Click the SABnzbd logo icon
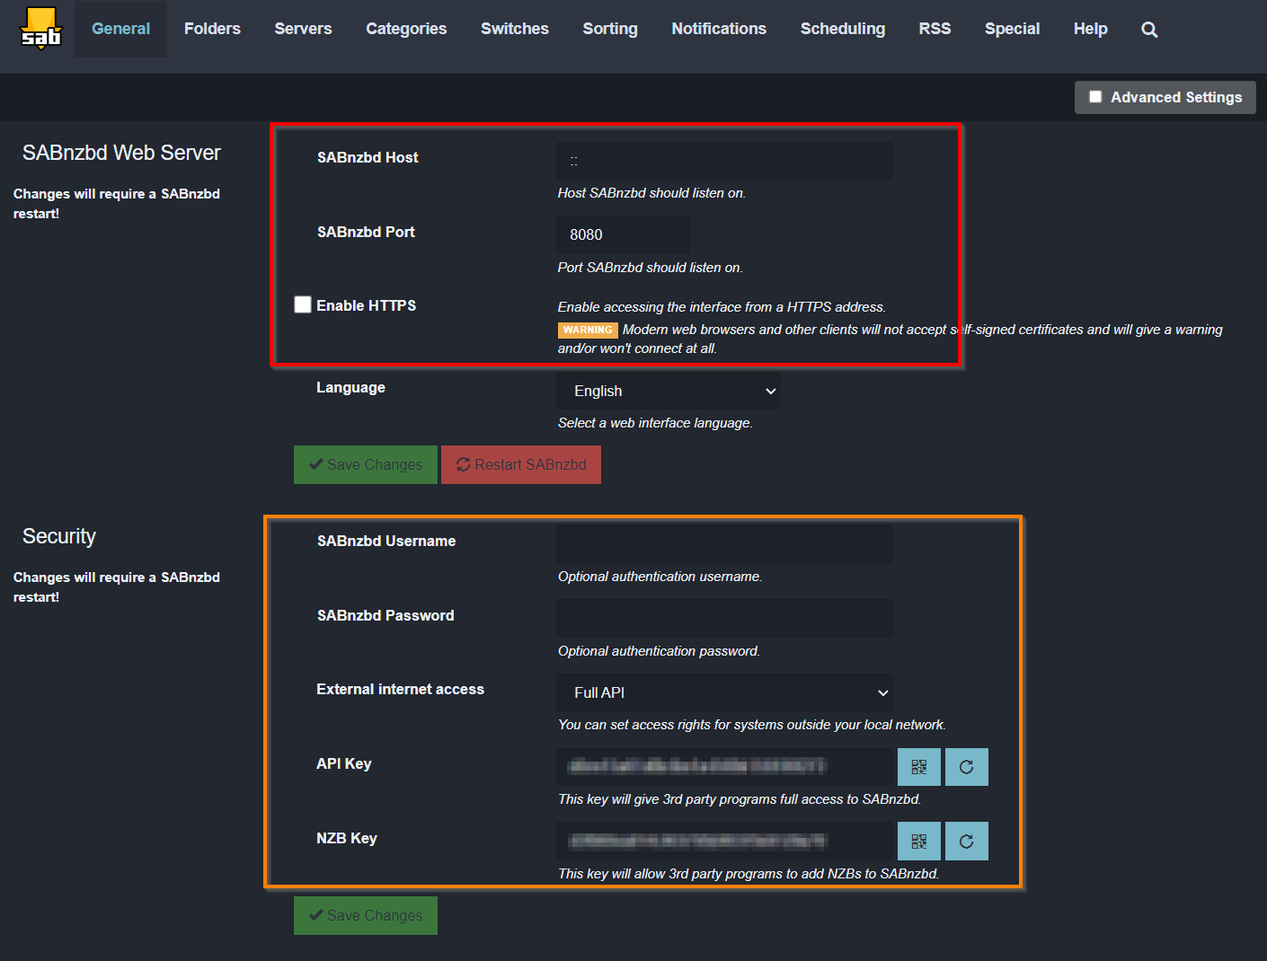Screen dimensions: 1267x961 41,29
